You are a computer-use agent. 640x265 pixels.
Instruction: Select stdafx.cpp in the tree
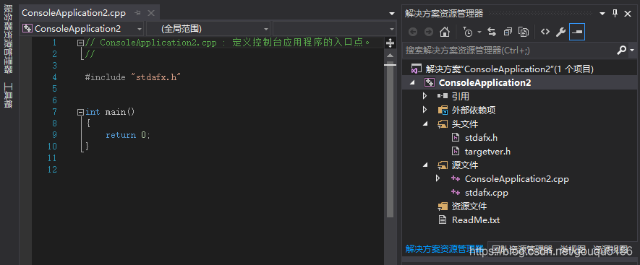[487, 192]
